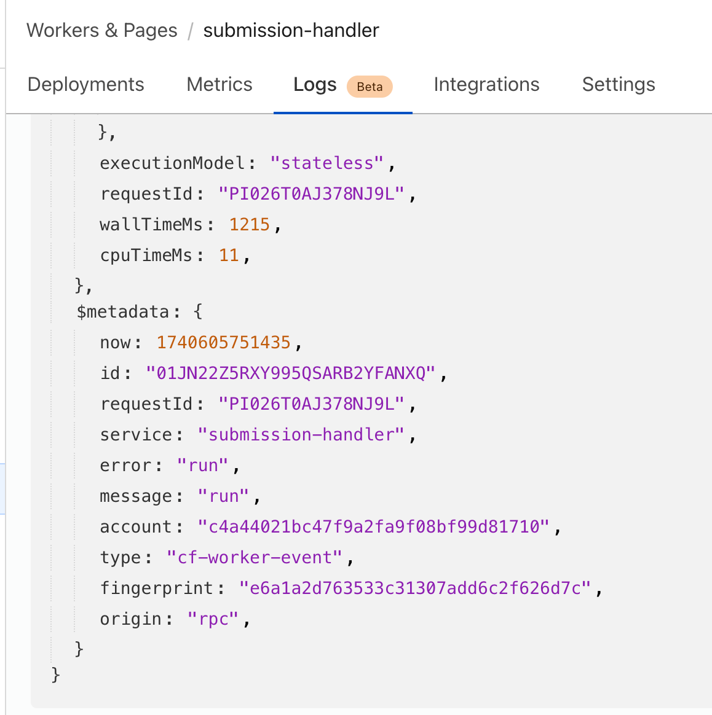Select the Logs tab

tap(315, 85)
